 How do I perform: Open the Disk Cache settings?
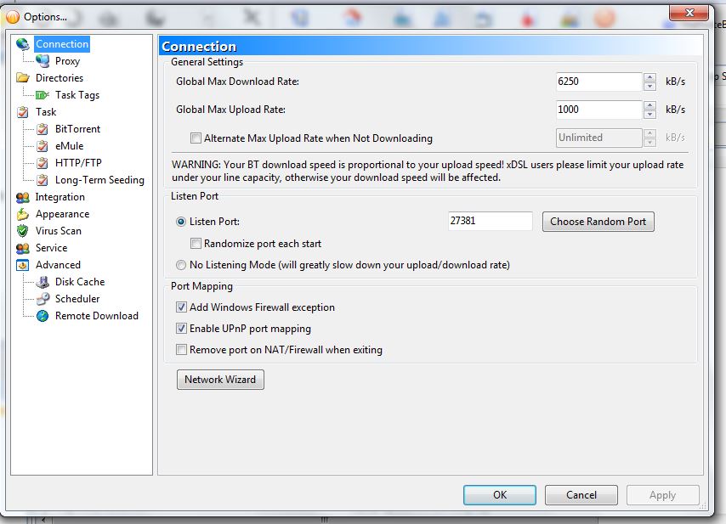[x=79, y=281]
